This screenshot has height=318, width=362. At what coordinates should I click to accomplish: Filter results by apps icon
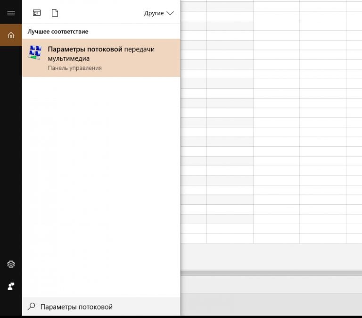[37, 13]
